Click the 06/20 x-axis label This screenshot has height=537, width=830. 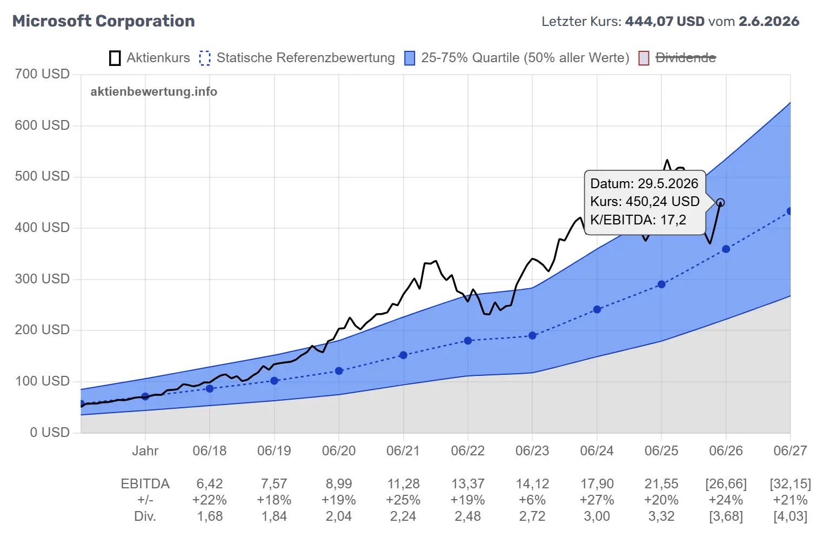coord(339,451)
